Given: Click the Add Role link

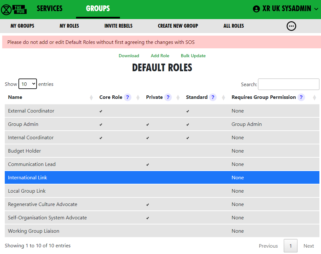Looking at the screenshot, I should coord(160,56).
